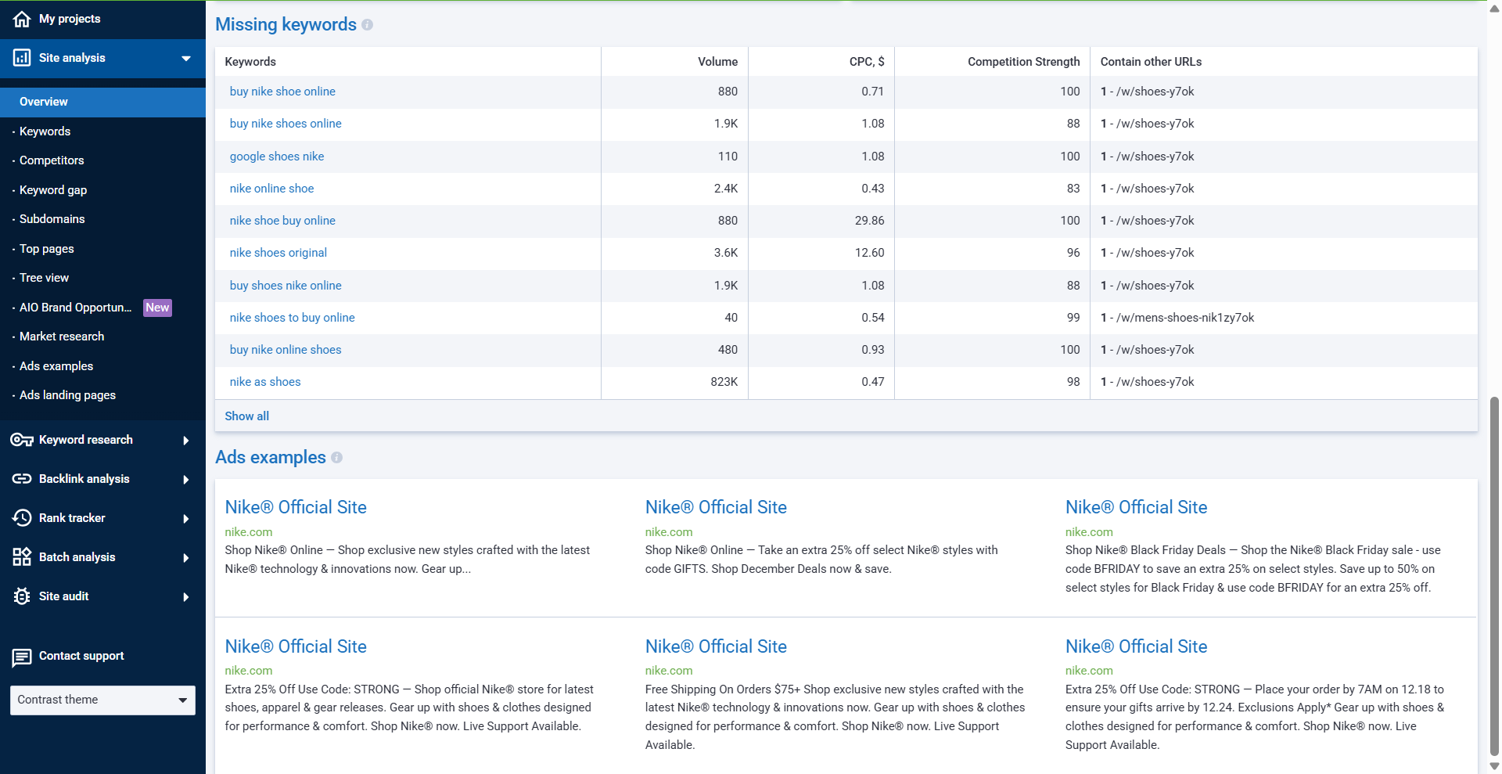Viewport: 1502px width, 774px height.
Task: Click the My projects home icon
Action: (x=22, y=19)
